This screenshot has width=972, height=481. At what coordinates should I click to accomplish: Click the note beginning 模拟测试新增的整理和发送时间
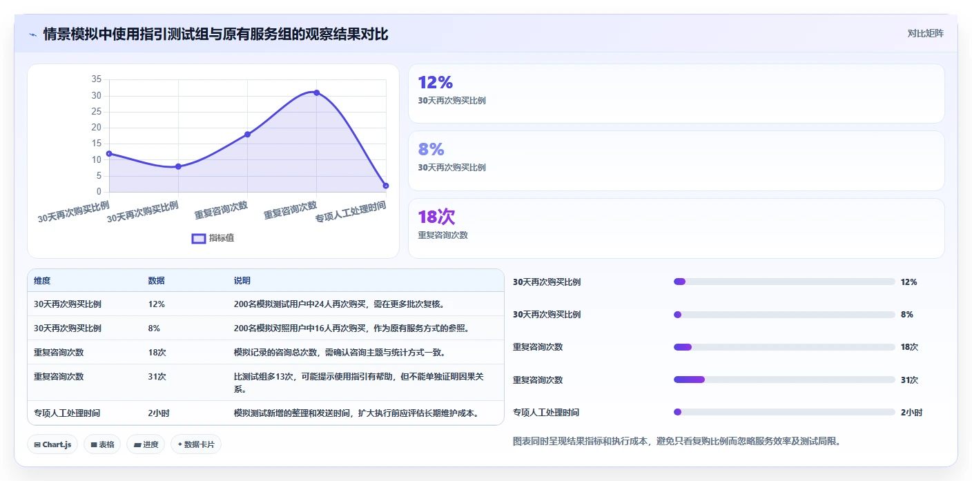coord(356,413)
